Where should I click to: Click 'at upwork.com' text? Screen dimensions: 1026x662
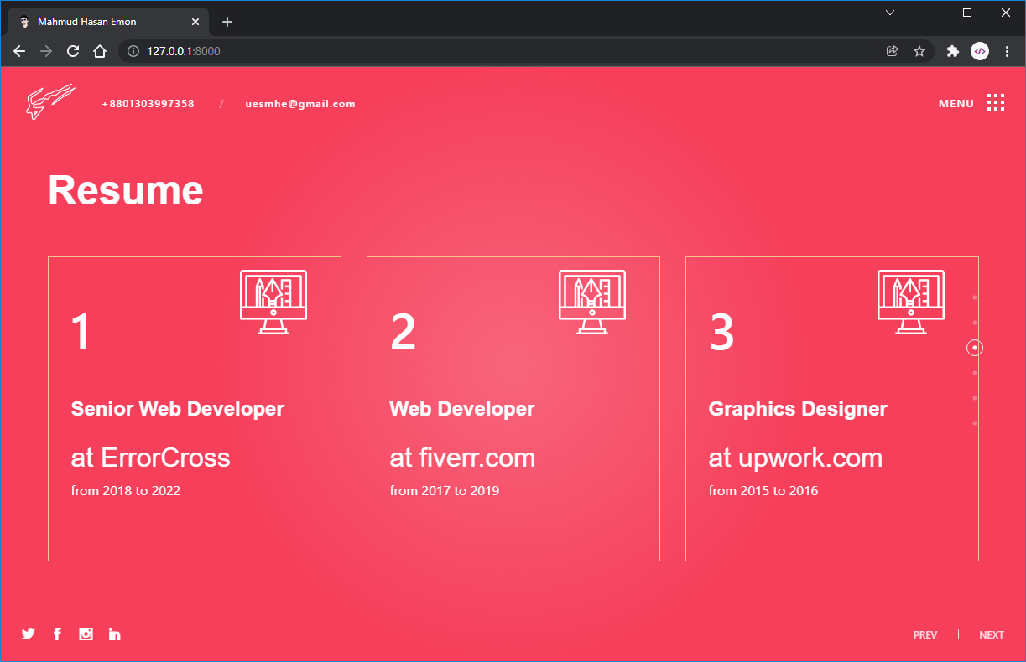pos(795,458)
